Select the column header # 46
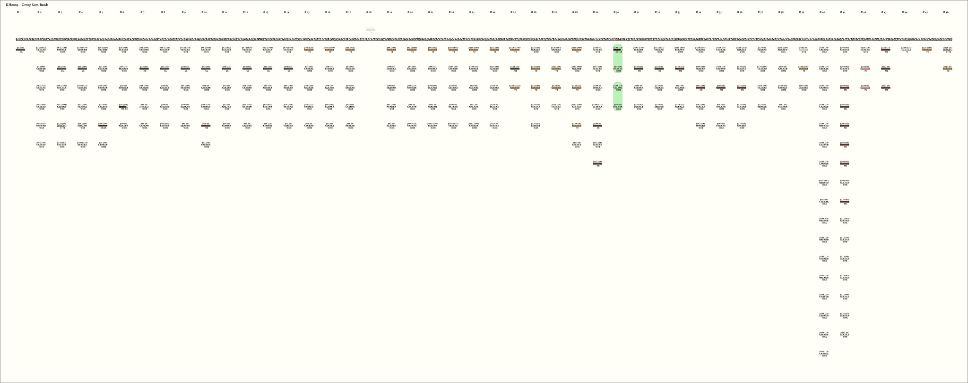 [x=945, y=12]
